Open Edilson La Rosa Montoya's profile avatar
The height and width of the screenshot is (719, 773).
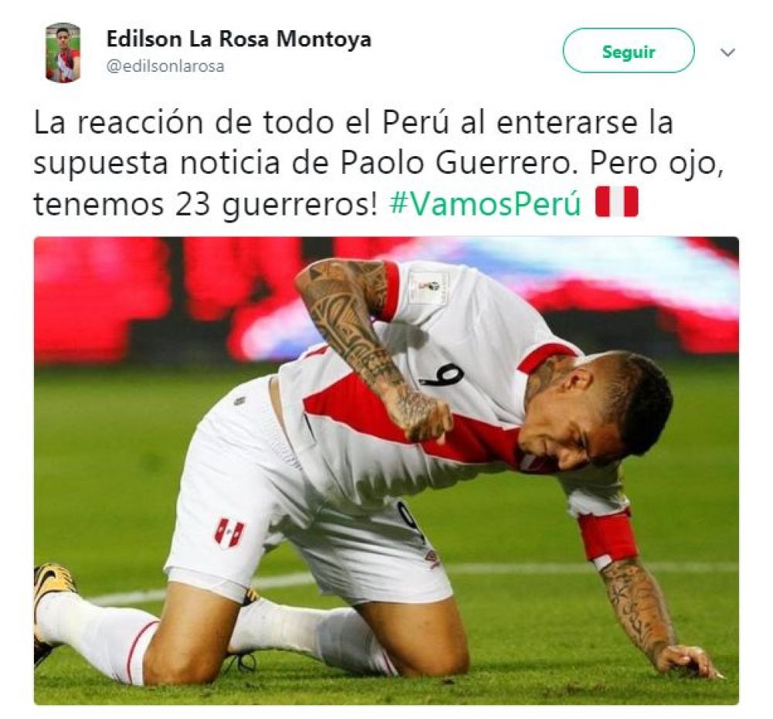63,53
